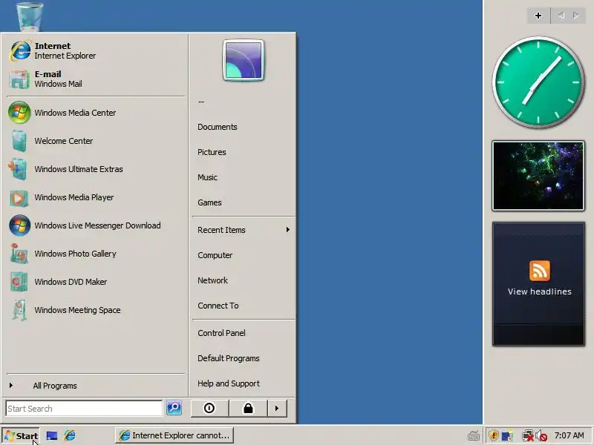Open Windows Media Center icon
The image size is (594, 445).
tap(19, 113)
